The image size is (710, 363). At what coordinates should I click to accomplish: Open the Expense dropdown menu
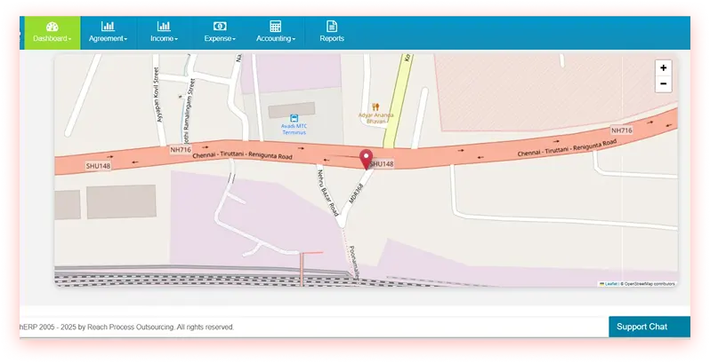coord(220,33)
